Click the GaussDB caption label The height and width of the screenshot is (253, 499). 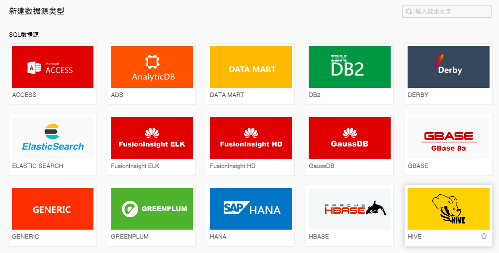point(322,166)
